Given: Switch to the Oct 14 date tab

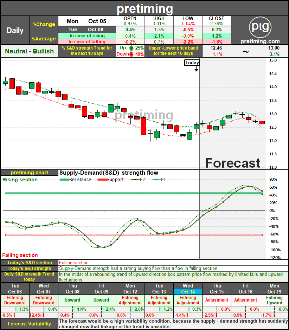Looking at the screenshot, I should [x=188, y=291].
